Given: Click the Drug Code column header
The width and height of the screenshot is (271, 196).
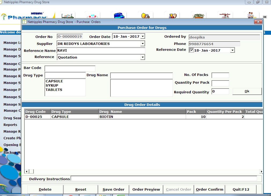Looking at the screenshot, I should click(38, 112).
